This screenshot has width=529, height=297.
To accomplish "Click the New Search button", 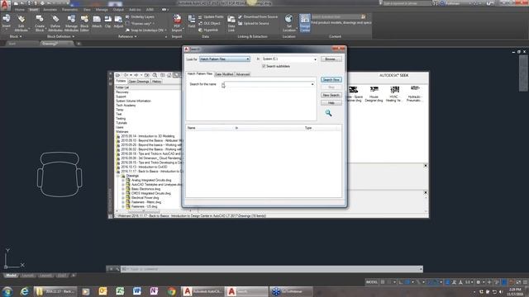I will tap(331, 96).
